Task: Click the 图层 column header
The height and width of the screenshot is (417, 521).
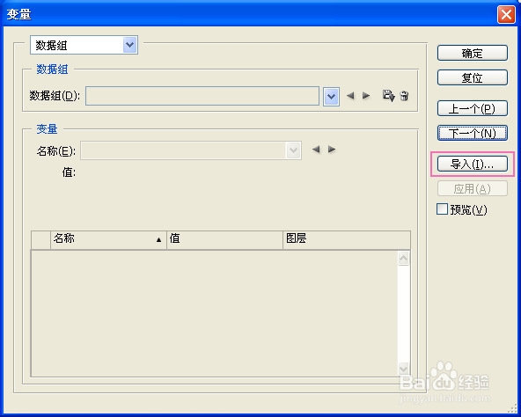Action: pos(347,239)
